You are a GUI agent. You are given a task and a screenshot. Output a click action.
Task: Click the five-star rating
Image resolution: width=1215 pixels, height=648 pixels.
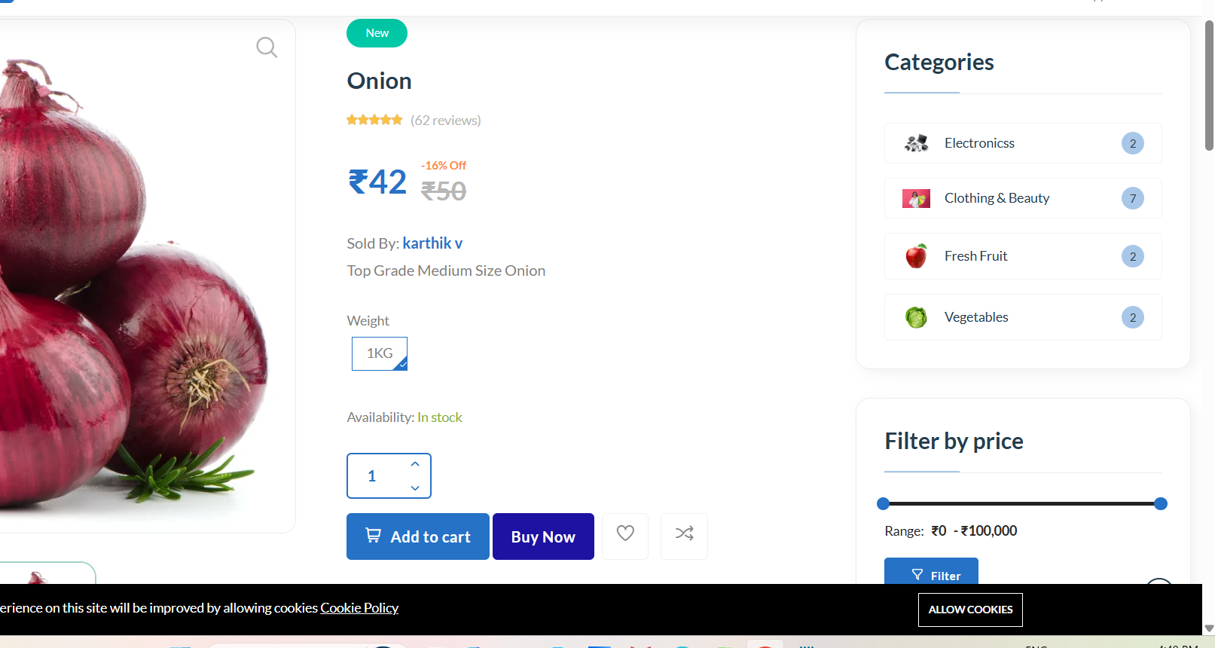point(374,120)
